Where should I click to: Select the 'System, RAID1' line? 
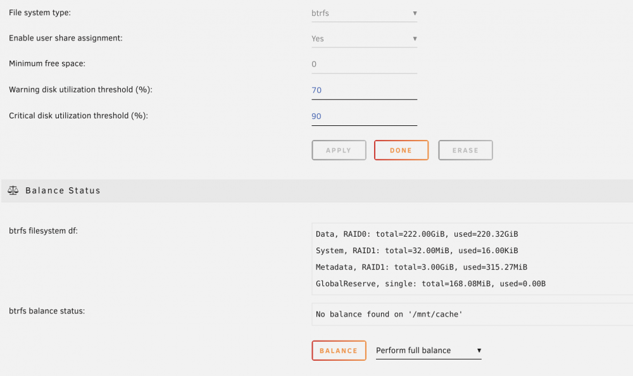tap(417, 251)
